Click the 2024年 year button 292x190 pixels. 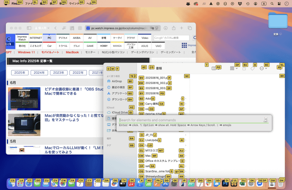[x=39, y=73]
